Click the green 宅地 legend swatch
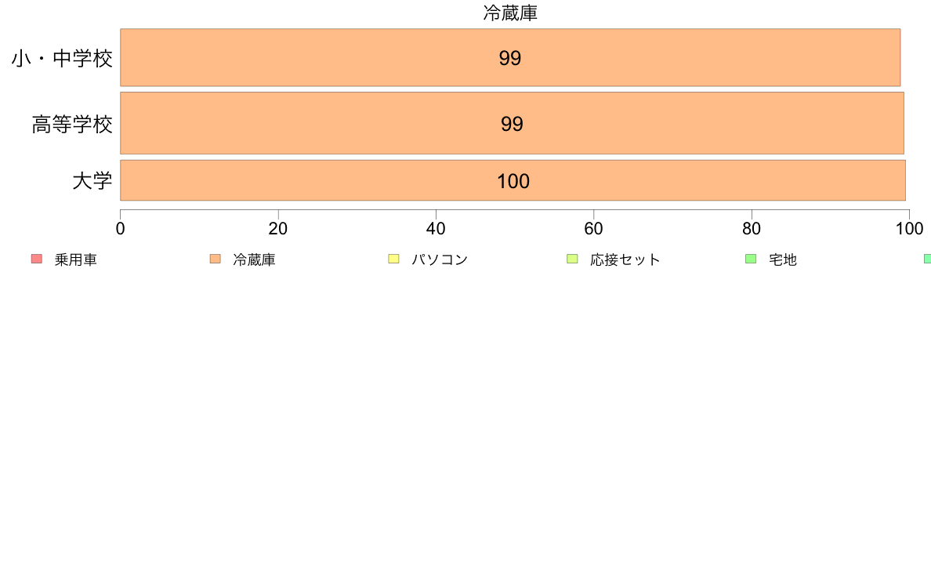Screen dimensions: 931x577 751,259
